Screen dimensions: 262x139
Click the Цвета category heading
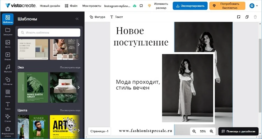[22, 110]
